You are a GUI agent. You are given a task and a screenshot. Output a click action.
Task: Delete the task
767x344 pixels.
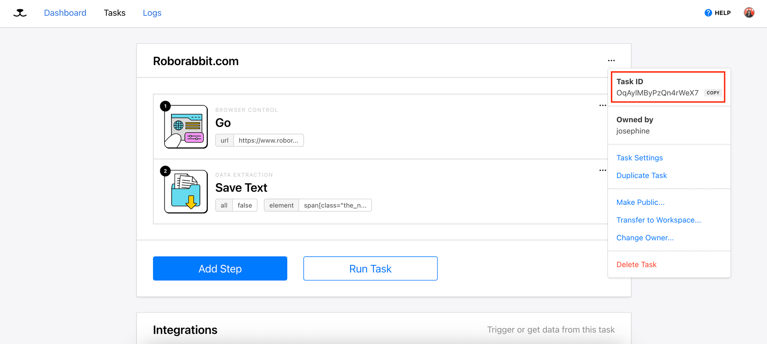636,264
